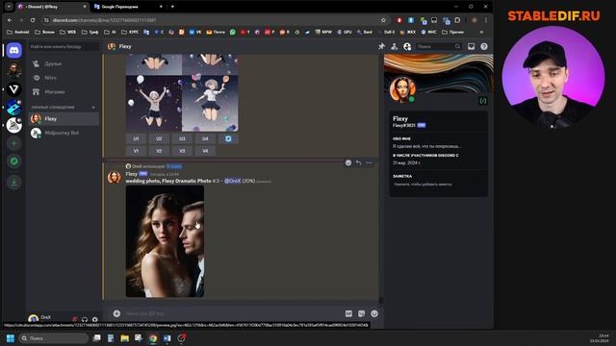This screenshot has height=346, width=616.
Task: Open the more options dots on message
Action: tap(369, 162)
